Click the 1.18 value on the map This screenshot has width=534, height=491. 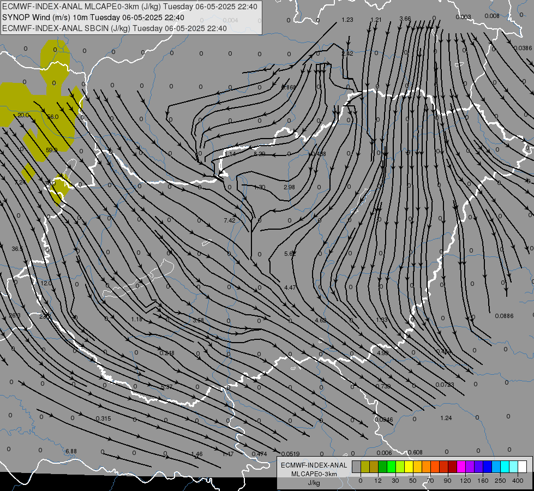(x=137, y=319)
